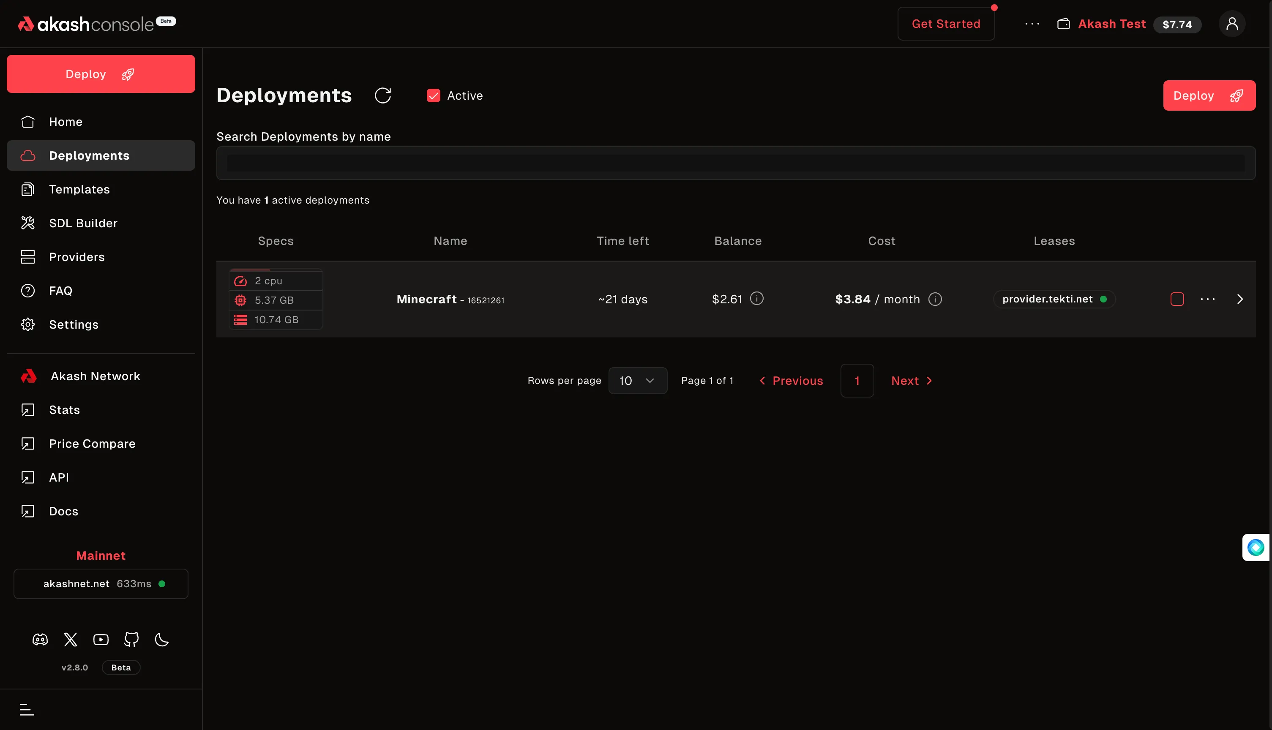
Task: Toggle dark mode moon icon
Action: point(162,639)
